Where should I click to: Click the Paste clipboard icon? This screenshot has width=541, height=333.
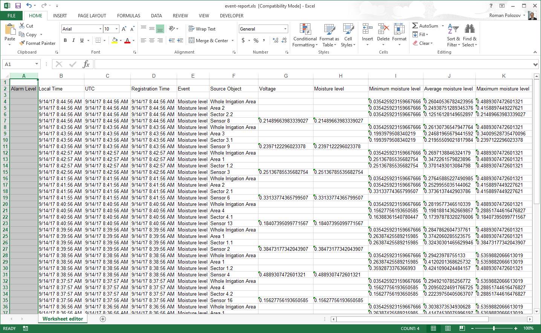point(10,29)
